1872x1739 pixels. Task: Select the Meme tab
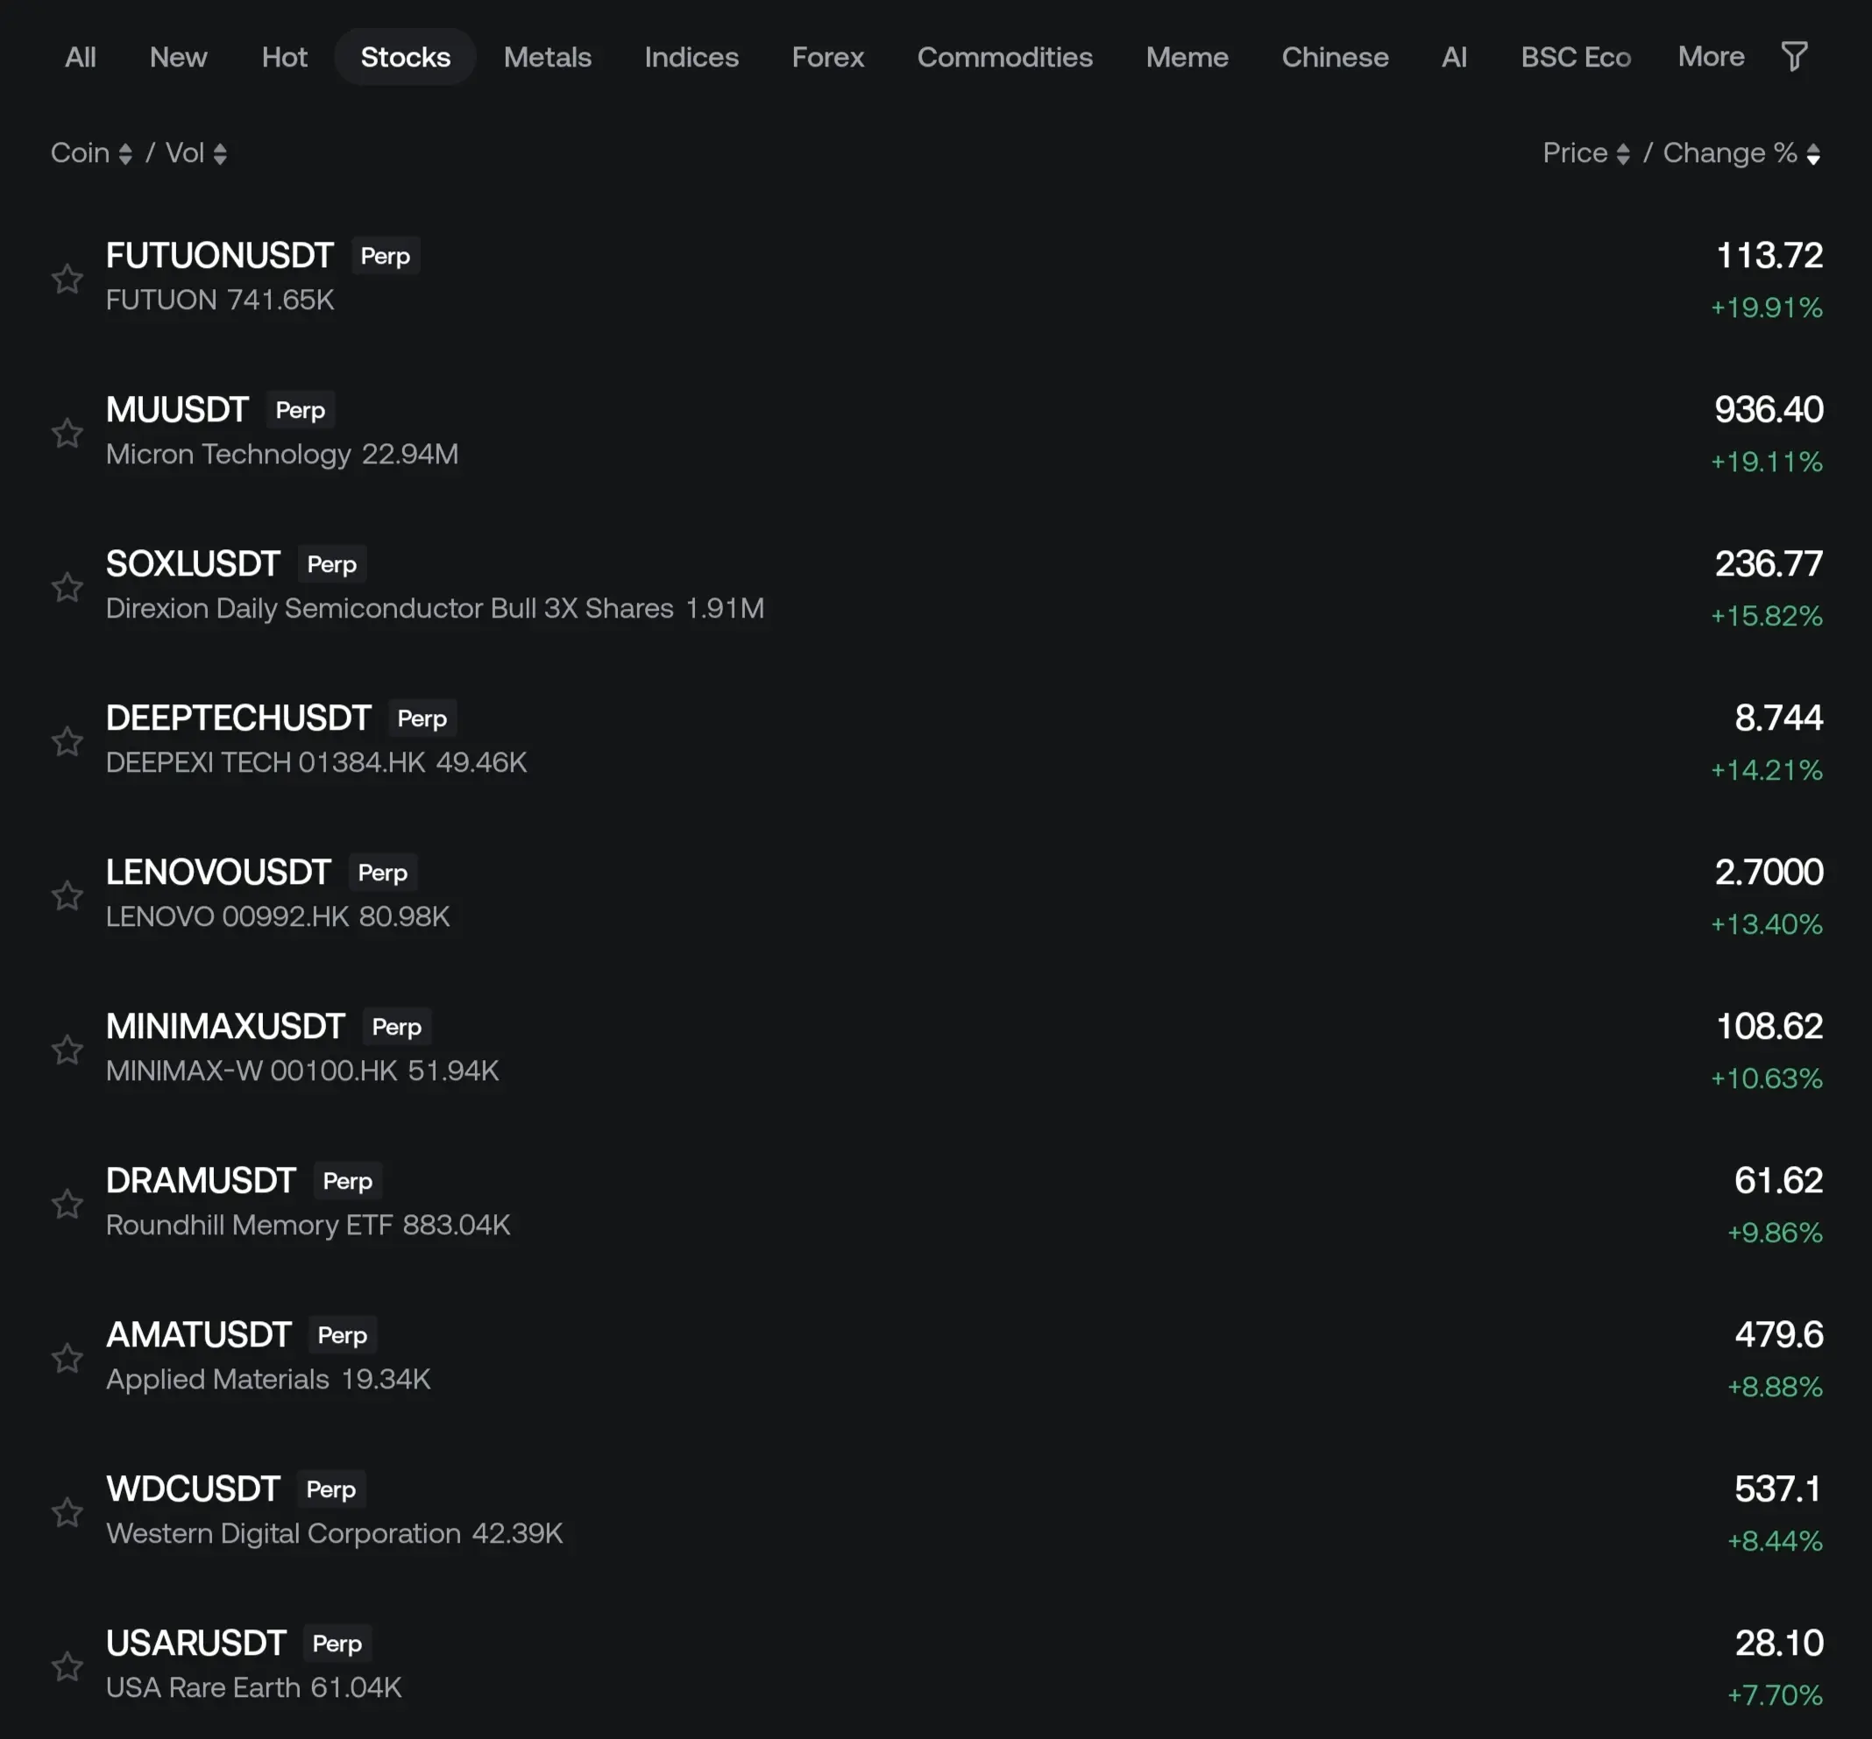[1187, 56]
